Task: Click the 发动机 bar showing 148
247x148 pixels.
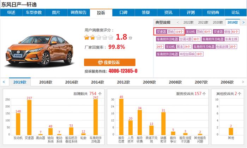Action: tap(18, 124)
